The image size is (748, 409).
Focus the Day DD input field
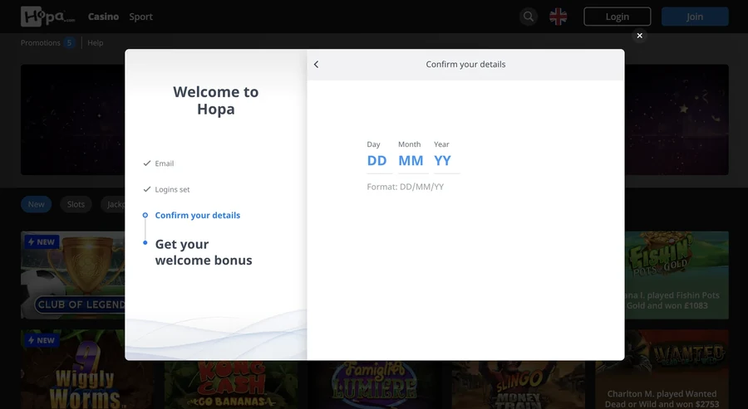point(379,161)
